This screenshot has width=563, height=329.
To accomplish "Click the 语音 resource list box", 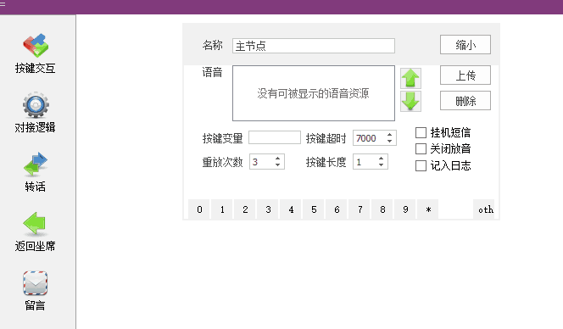I will click(x=314, y=93).
